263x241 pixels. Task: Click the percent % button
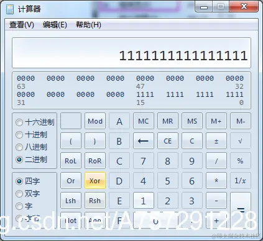241,161
